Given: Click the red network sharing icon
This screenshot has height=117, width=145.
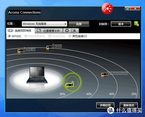Looking at the screenshot, I should (107, 9).
